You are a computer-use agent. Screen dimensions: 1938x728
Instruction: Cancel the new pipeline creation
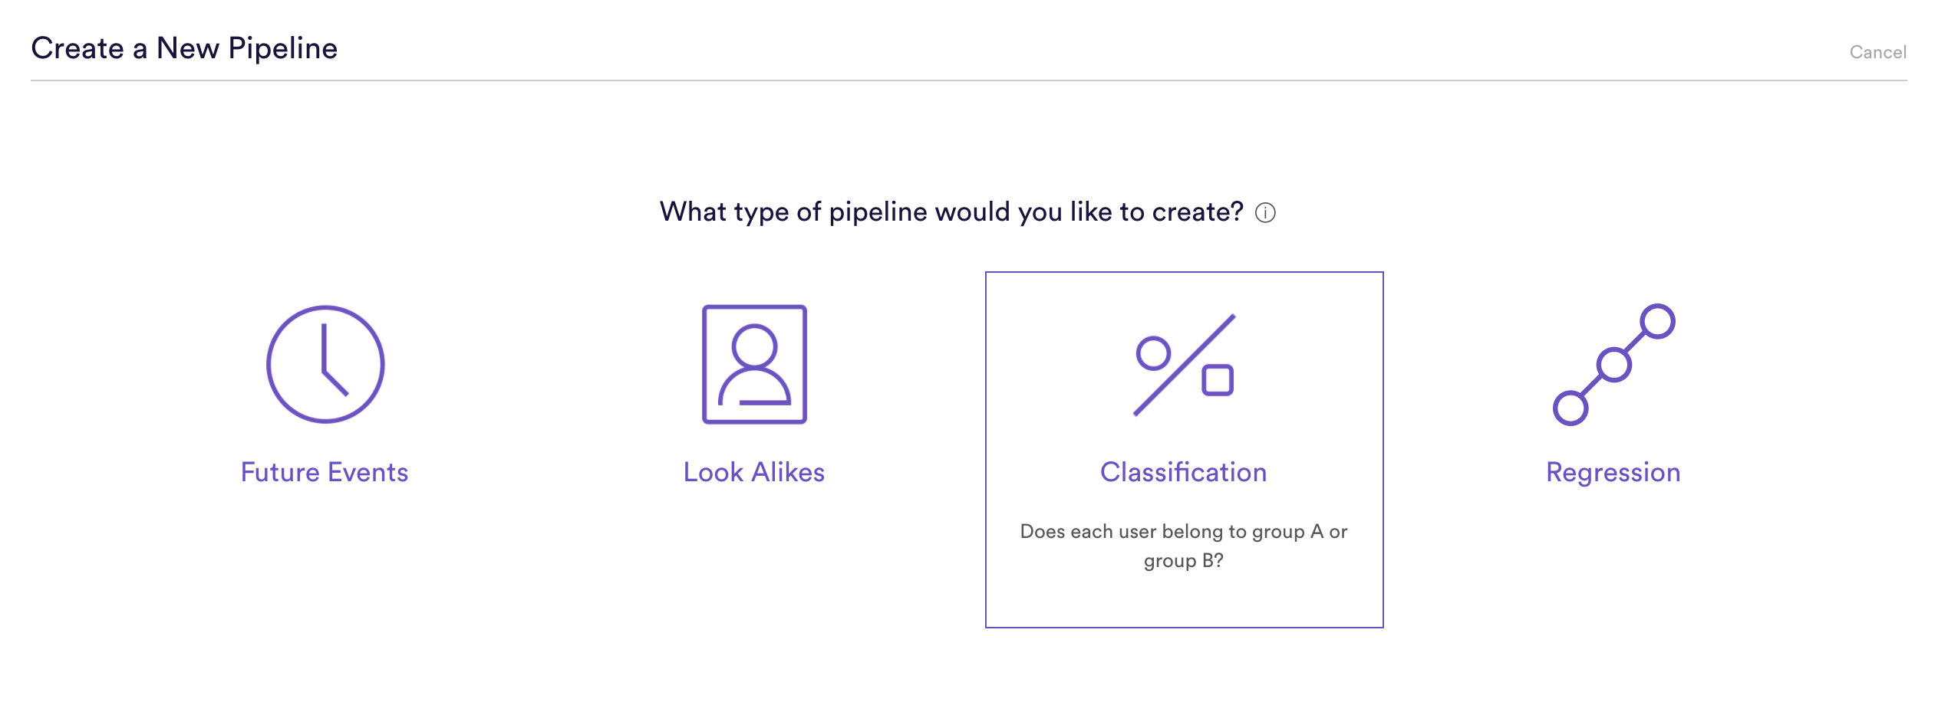(x=1877, y=52)
